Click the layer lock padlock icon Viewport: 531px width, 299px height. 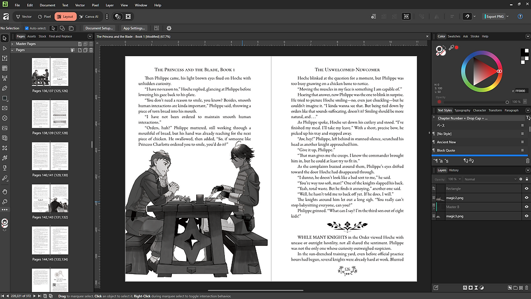coord(527,179)
